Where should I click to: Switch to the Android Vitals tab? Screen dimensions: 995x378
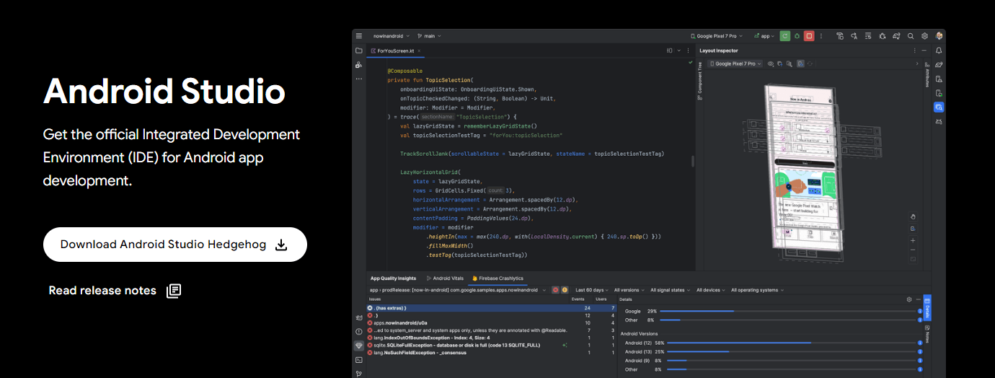click(x=445, y=278)
